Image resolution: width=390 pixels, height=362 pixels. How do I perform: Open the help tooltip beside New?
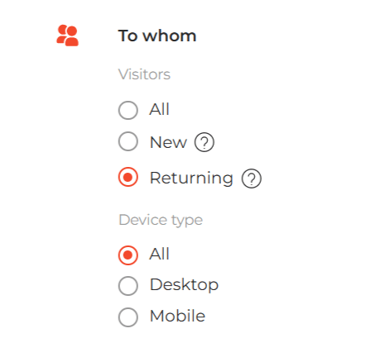click(205, 142)
